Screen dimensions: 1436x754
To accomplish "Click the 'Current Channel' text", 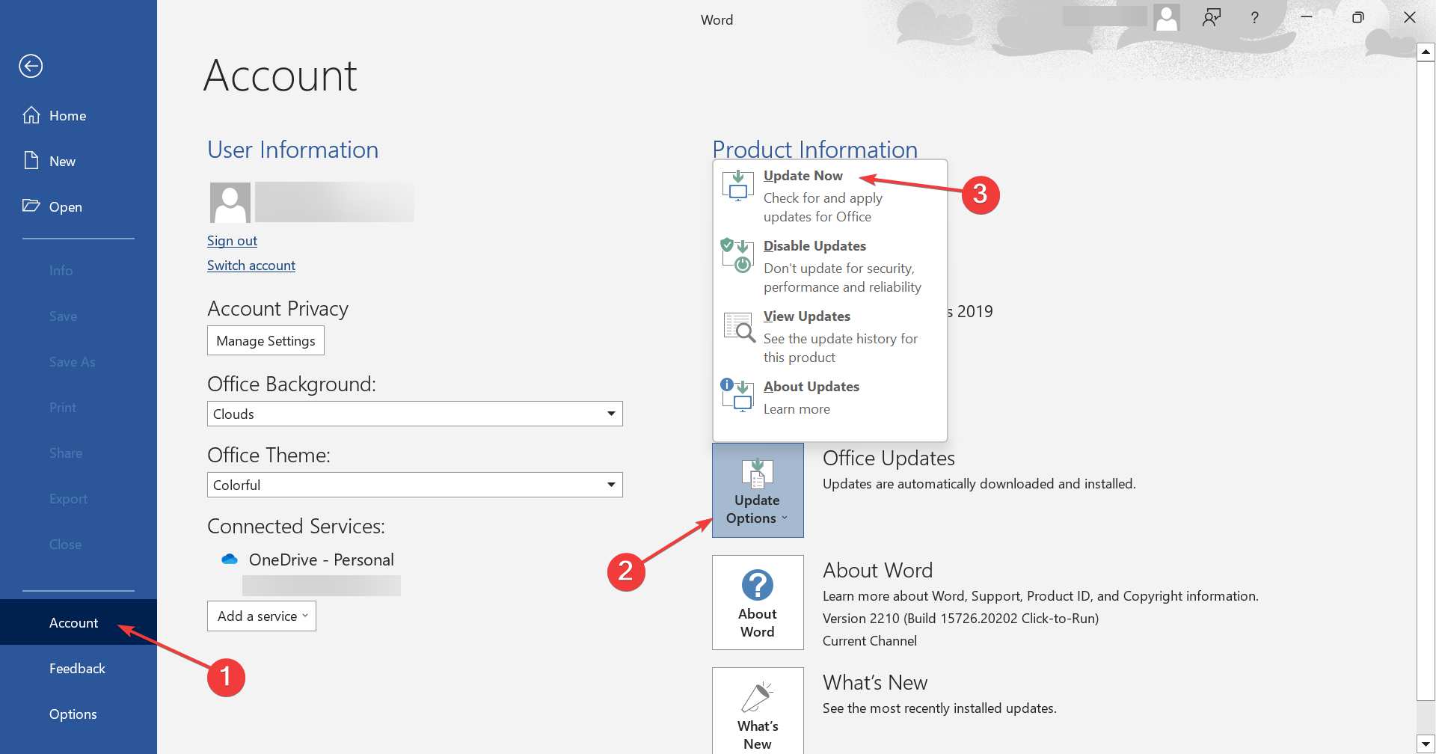I will click(x=869, y=641).
